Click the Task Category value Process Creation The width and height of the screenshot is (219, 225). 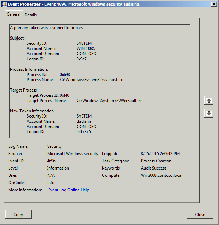(156, 161)
